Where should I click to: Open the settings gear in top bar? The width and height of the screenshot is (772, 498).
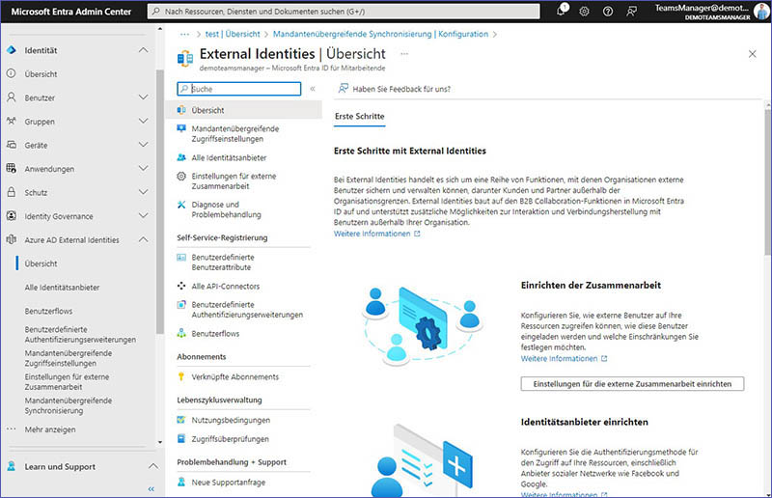point(584,11)
